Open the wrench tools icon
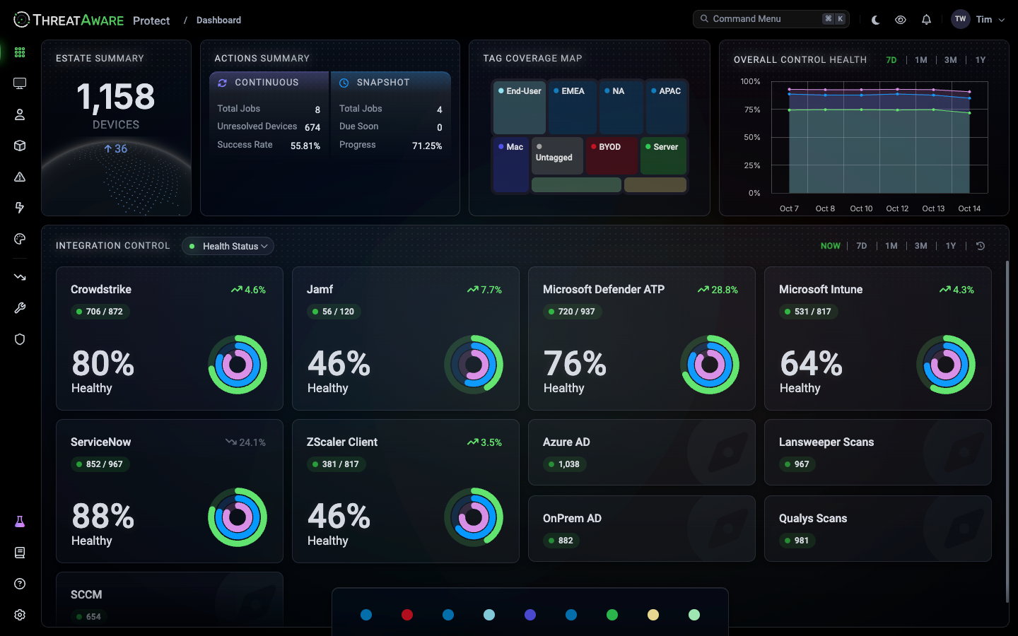1018x636 pixels. pos(20,308)
